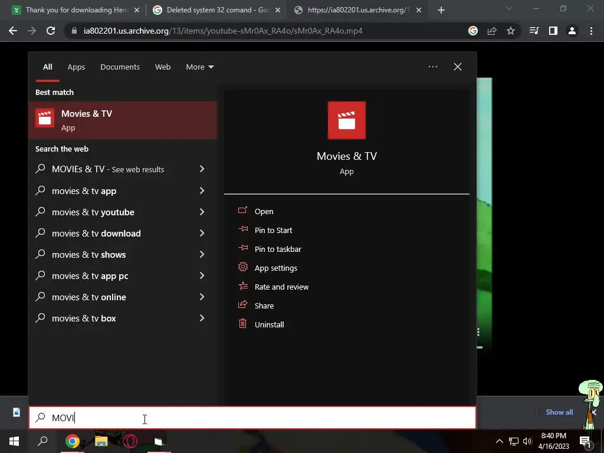Reload the archive.org page

(x=51, y=31)
